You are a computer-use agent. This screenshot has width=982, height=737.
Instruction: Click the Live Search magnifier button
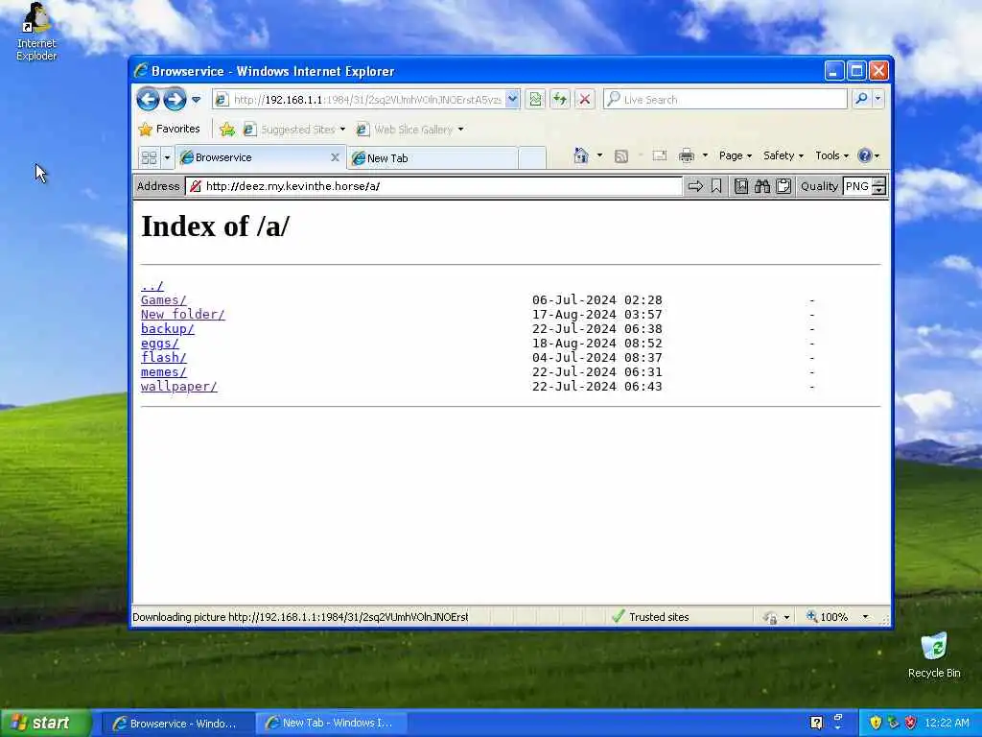(862, 99)
